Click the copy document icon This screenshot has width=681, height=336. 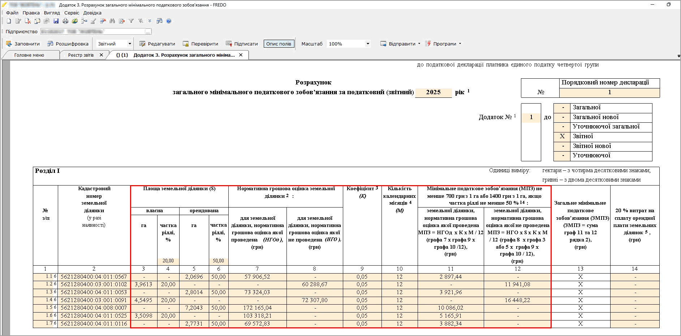pyautogui.click(x=37, y=21)
